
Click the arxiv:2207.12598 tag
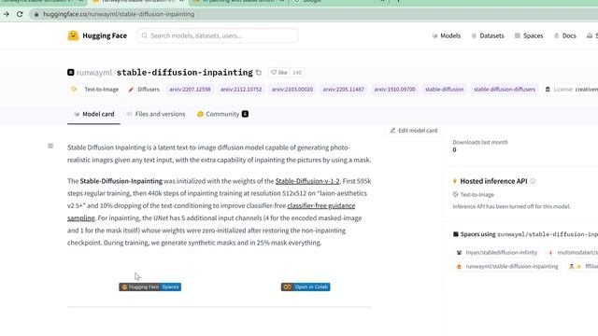click(x=190, y=90)
